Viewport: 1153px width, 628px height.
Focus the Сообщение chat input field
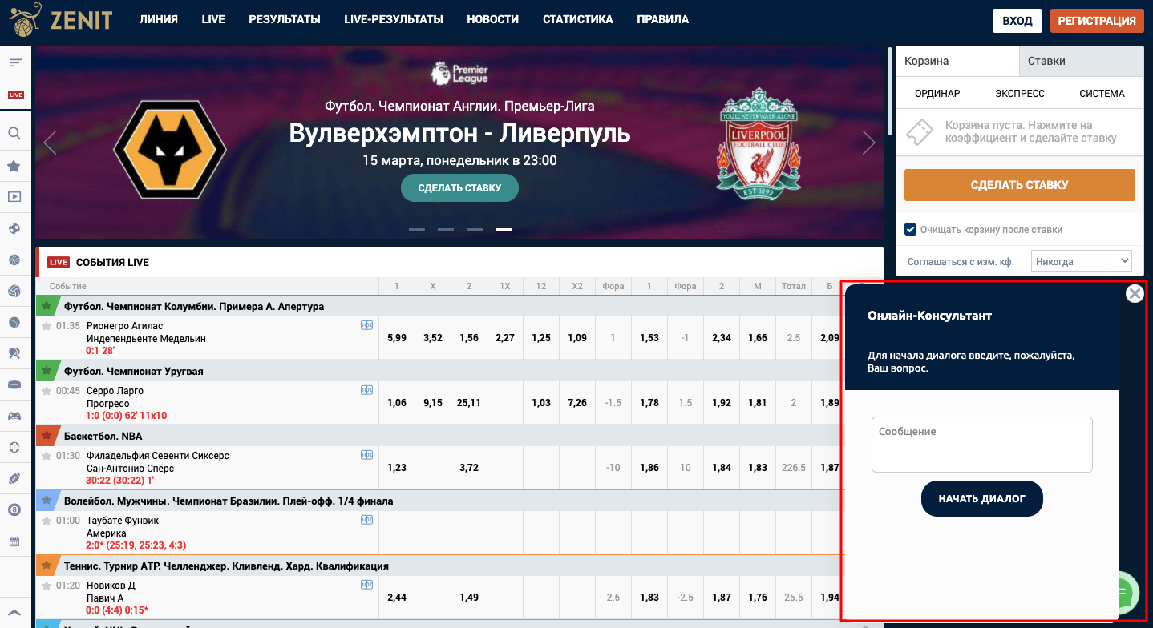click(982, 445)
